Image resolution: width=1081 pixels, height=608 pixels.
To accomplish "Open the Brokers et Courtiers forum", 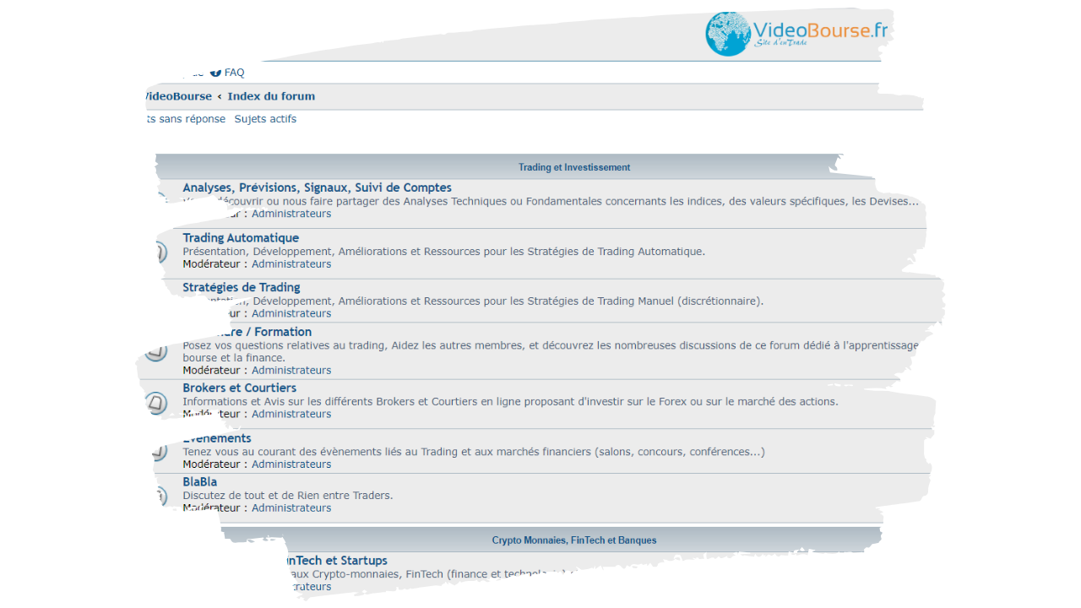I will pyautogui.click(x=240, y=388).
